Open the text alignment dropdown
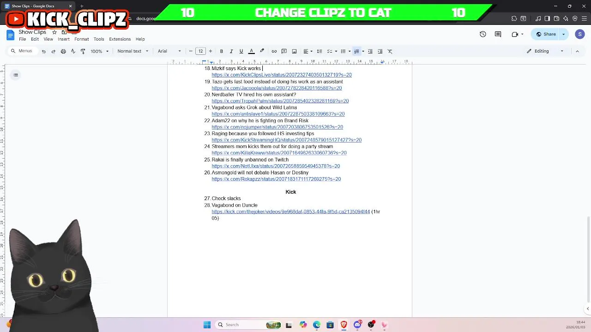 tap(308, 51)
